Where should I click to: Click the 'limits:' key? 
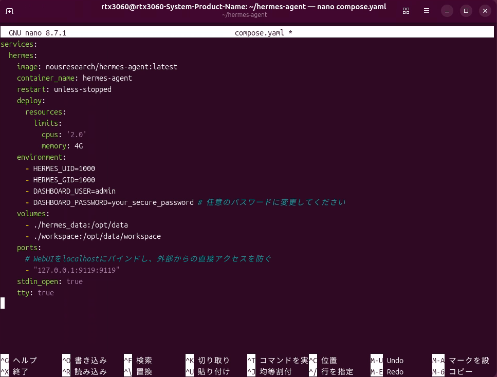tap(48, 123)
